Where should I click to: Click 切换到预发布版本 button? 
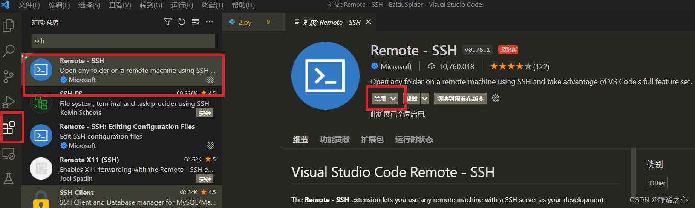(460, 98)
